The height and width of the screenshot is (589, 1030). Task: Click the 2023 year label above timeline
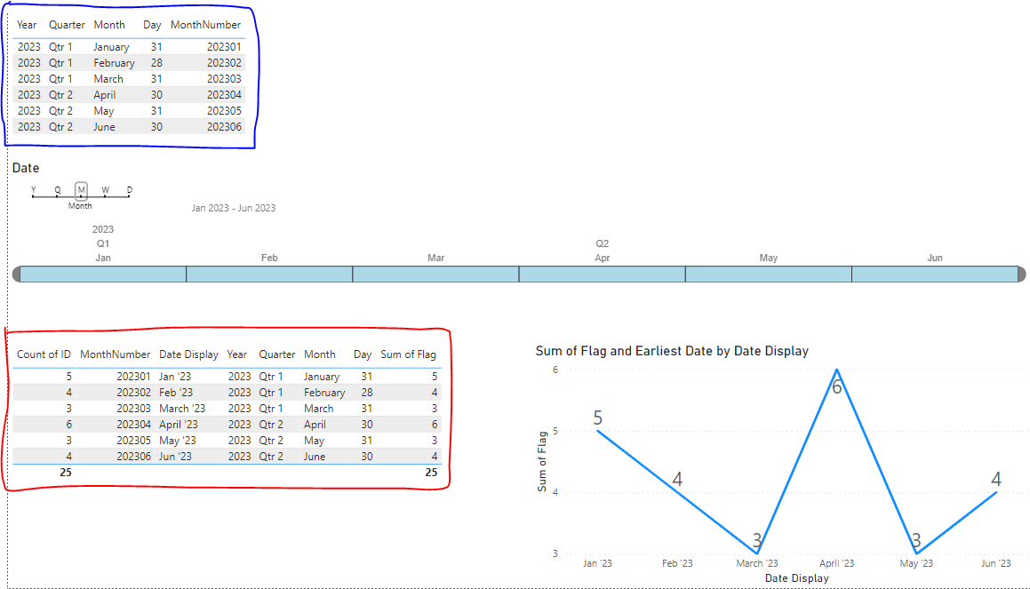click(x=102, y=229)
